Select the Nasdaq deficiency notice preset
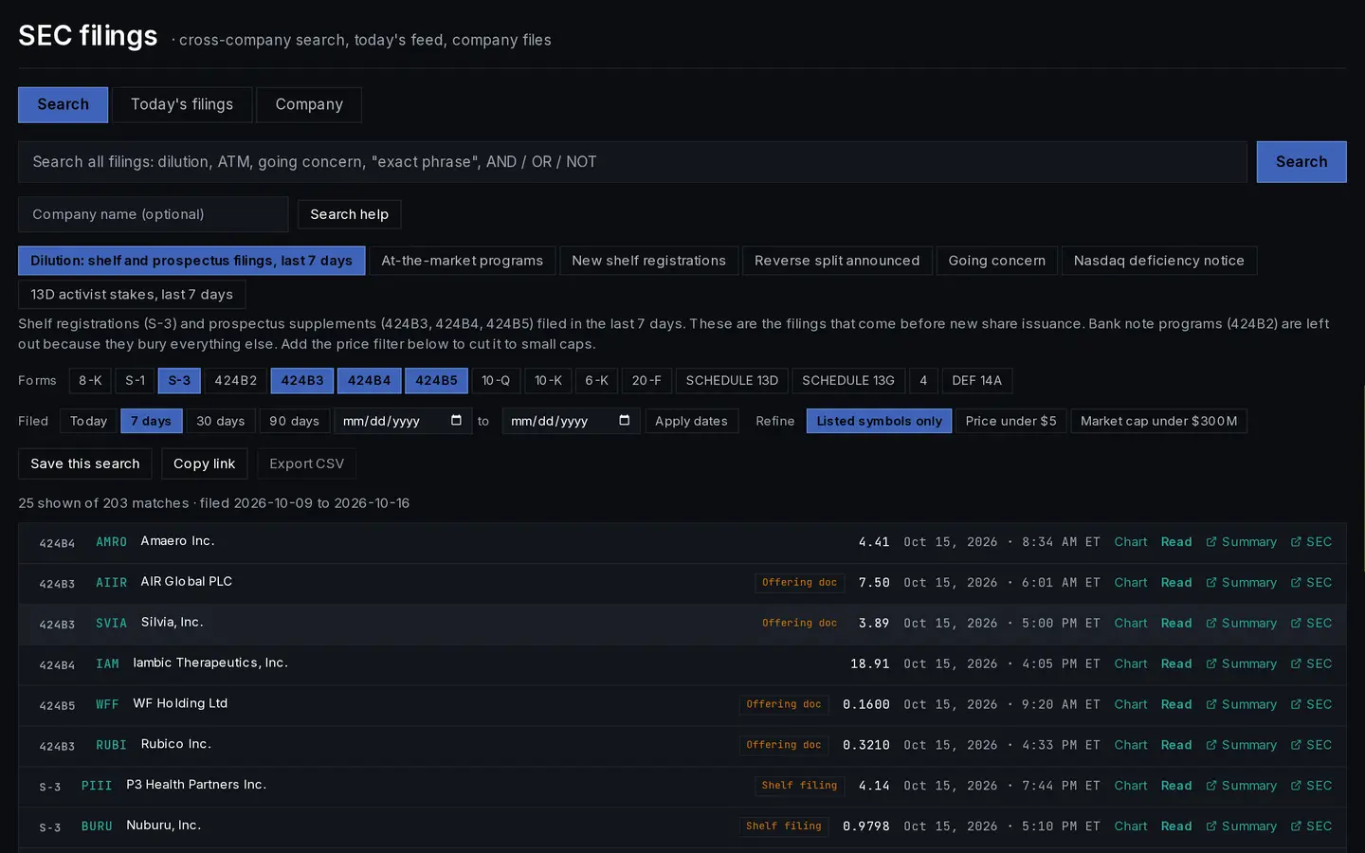 (x=1159, y=261)
